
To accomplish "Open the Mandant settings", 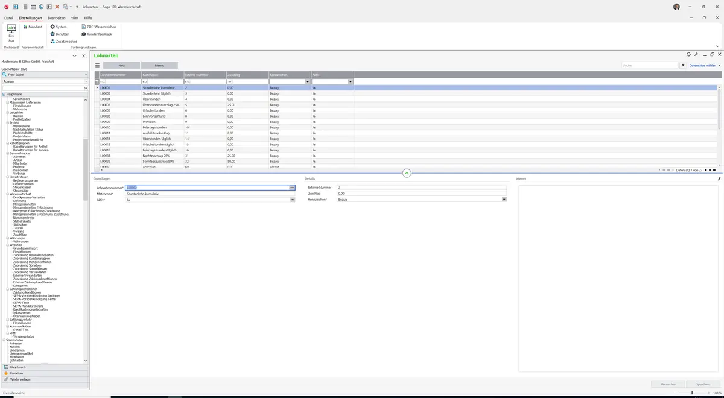I will [x=33, y=27].
